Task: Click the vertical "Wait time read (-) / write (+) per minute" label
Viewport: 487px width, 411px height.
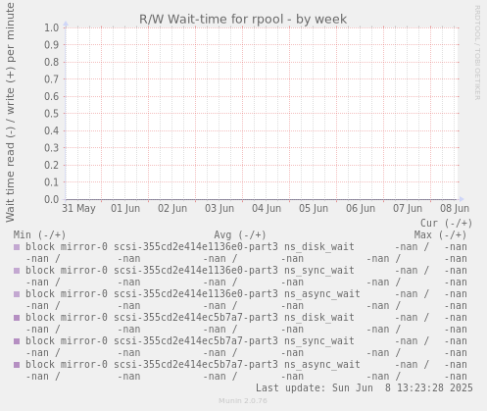Action: click(10, 113)
